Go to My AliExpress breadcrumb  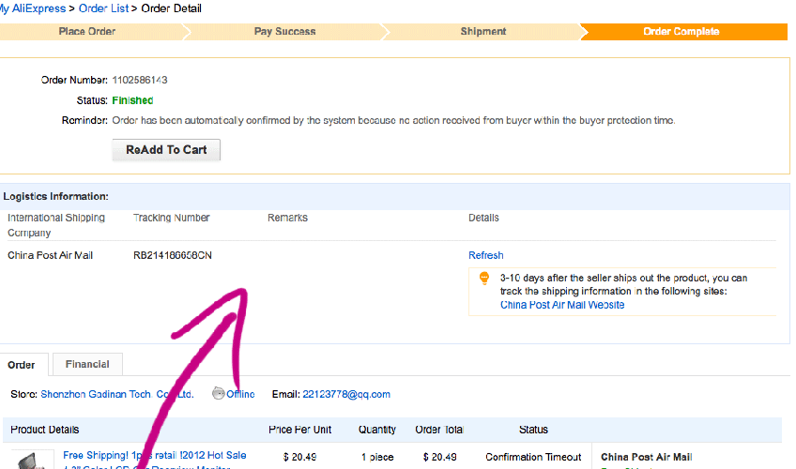point(31,8)
